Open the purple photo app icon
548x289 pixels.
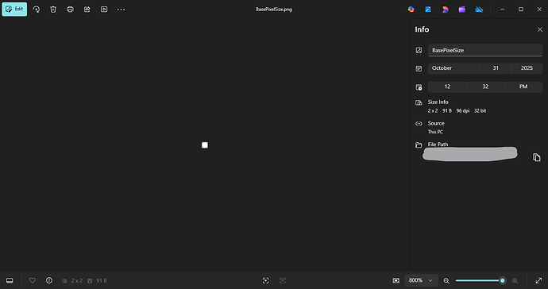click(x=462, y=10)
